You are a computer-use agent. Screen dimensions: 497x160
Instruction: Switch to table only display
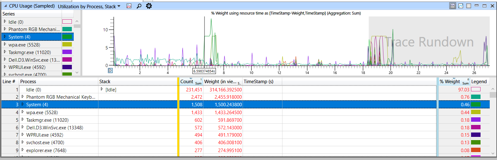(469, 6)
